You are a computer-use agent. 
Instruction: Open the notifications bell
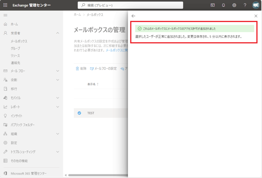point(223,5)
